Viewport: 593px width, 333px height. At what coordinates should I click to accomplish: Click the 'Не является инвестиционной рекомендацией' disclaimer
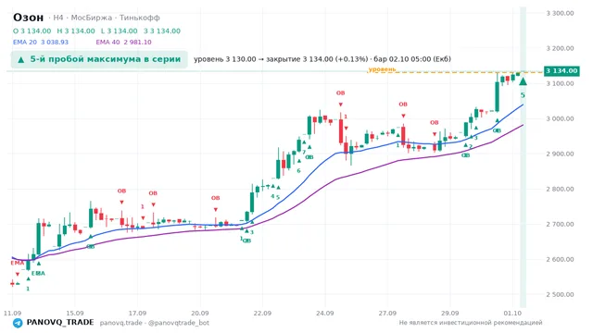pos(471,323)
